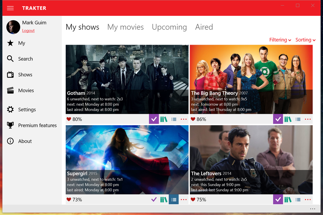Click the Logout link

click(28, 30)
